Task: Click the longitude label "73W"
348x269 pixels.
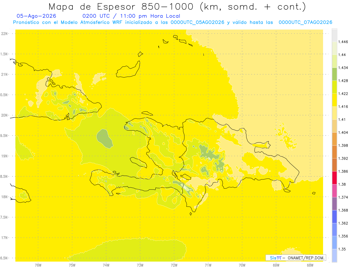Action: [x=140, y=265]
